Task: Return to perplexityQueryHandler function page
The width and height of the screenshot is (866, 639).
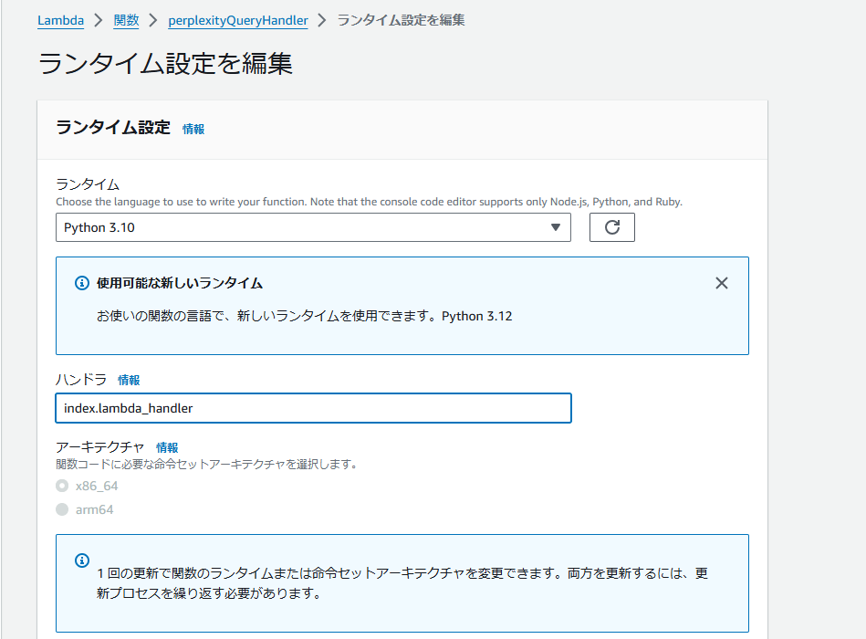Action: point(238,20)
